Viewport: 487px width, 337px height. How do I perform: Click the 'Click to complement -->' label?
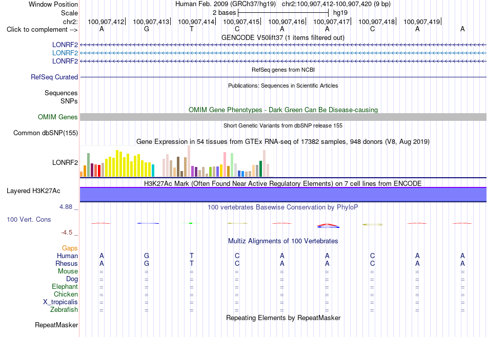point(42,30)
